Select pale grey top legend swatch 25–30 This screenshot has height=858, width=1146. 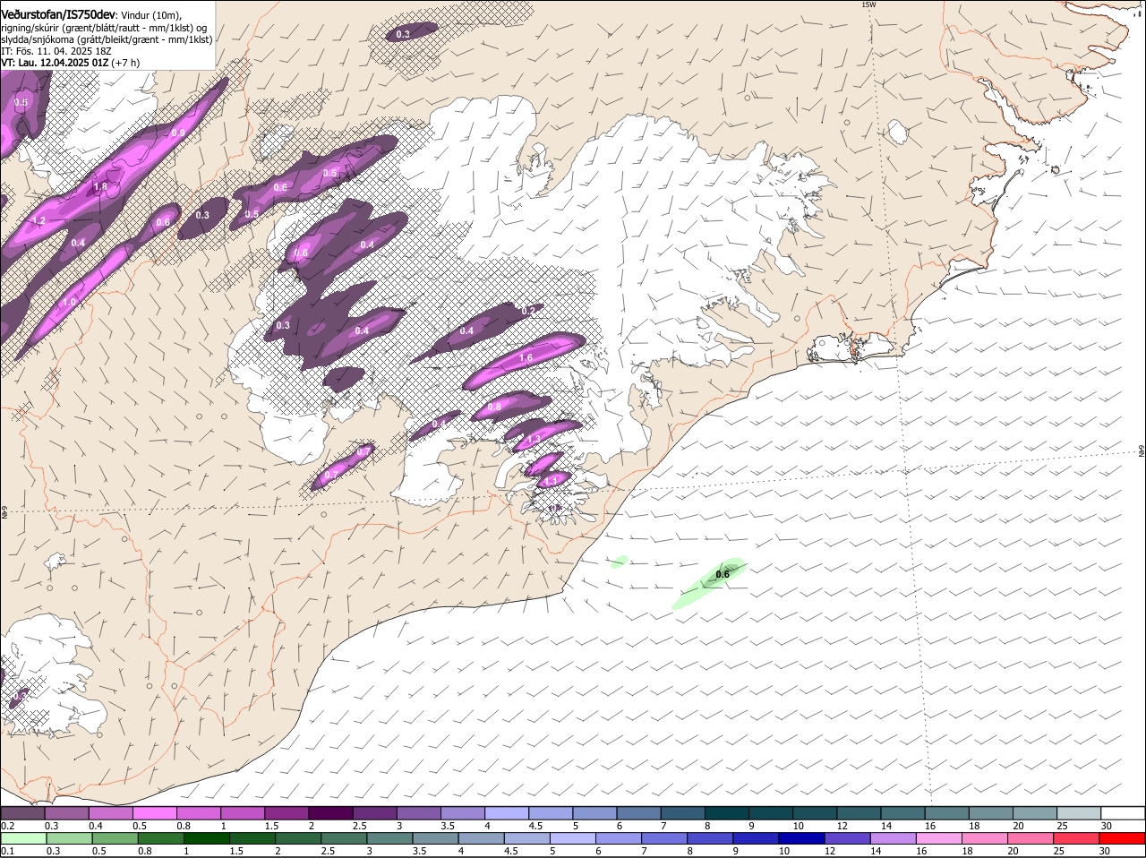pos(1080,812)
